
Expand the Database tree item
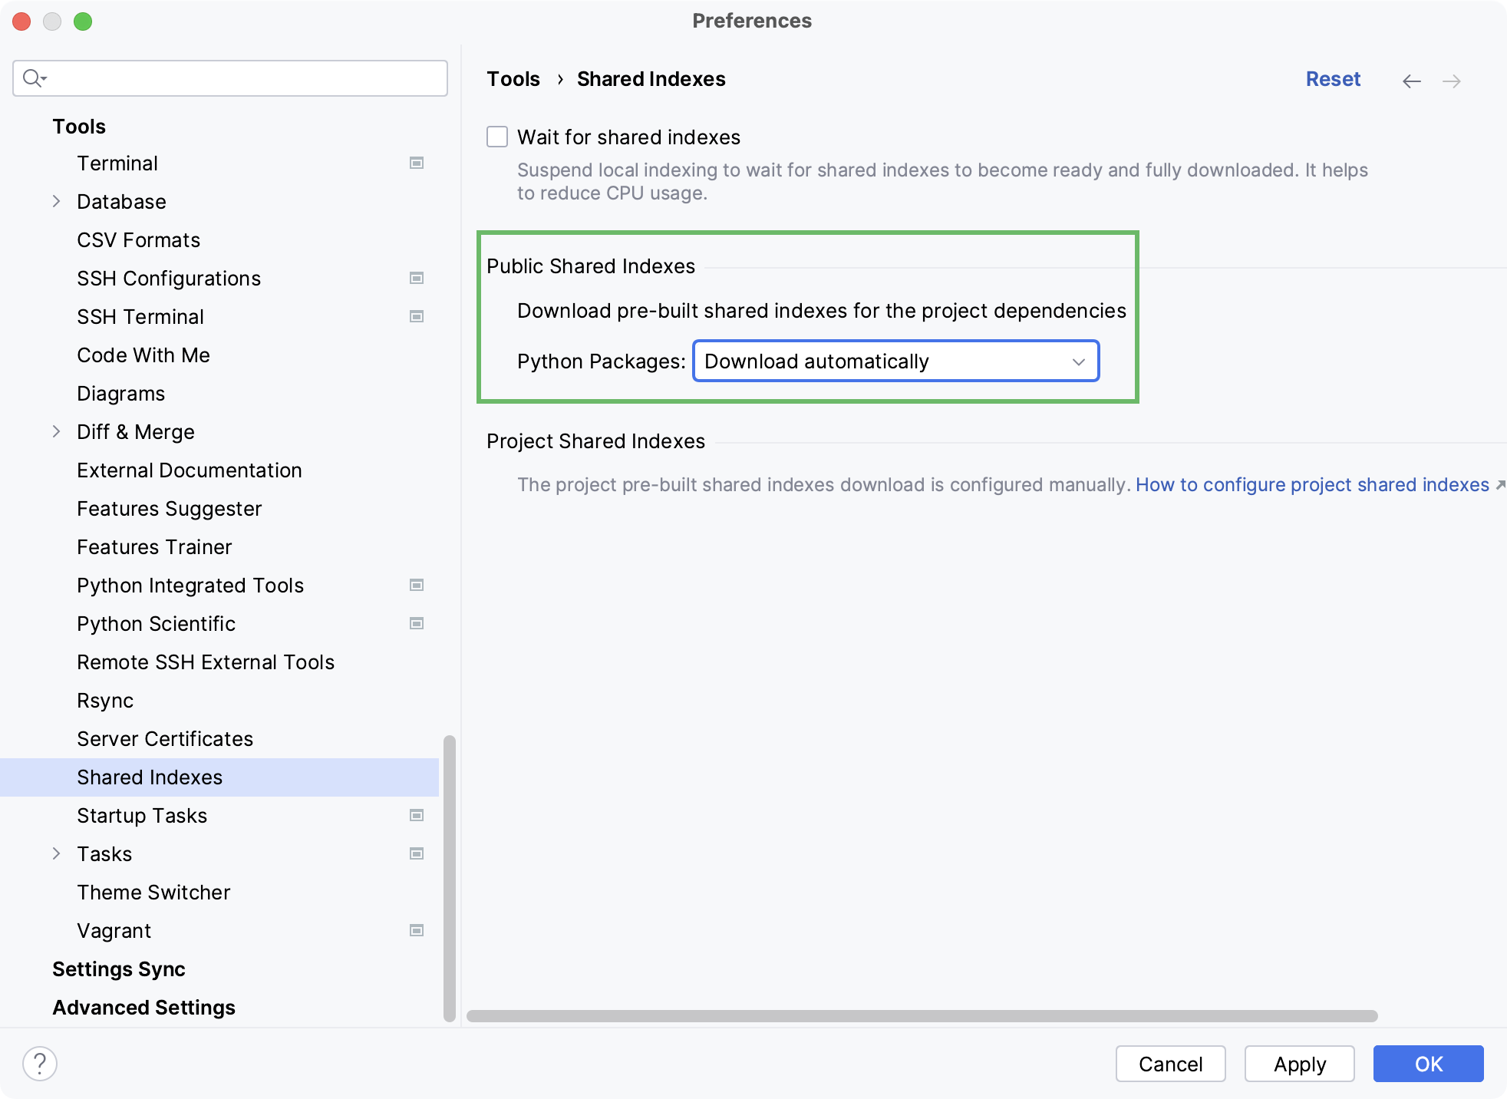57,201
